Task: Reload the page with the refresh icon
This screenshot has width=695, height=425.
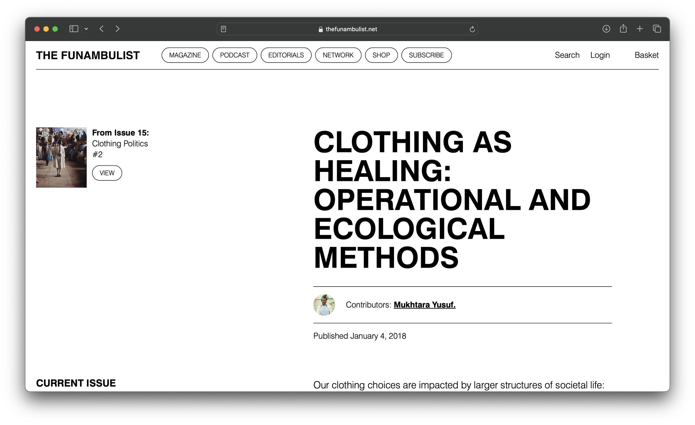Action: 472,29
